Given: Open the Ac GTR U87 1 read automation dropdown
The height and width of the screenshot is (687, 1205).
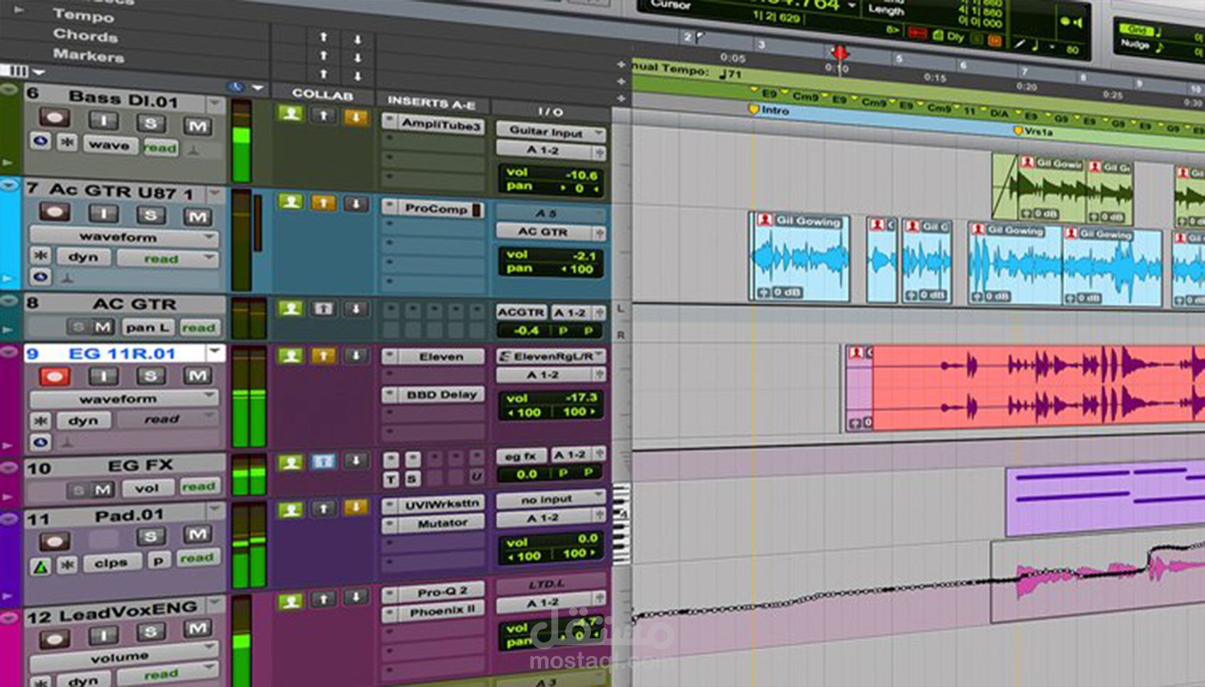Looking at the screenshot, I should (x=167, y=259).
